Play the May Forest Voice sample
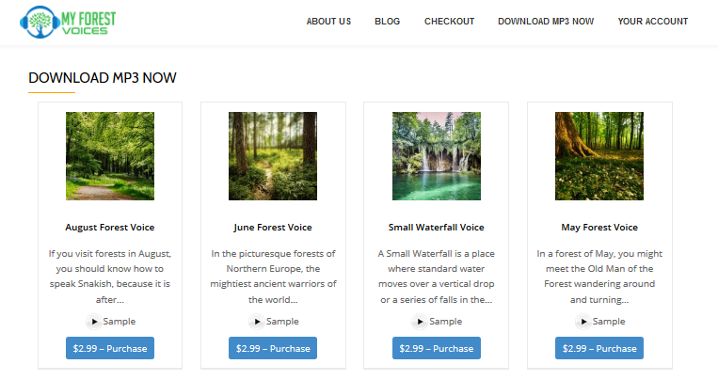Screen dimensions: 718x380 583,322
